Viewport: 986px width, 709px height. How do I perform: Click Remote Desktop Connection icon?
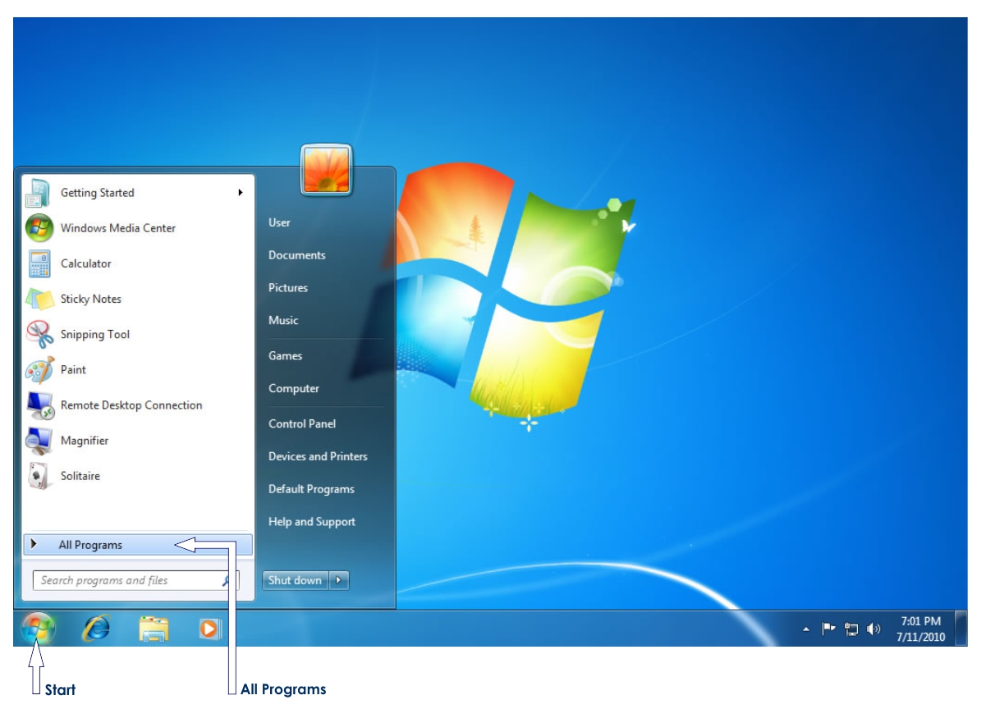tap(39, 405)
